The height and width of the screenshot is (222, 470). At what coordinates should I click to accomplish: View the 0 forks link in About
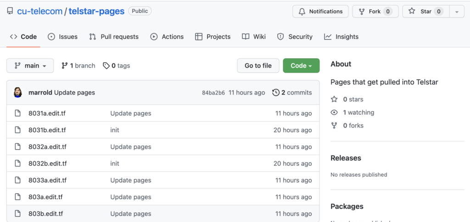(347, 126)
